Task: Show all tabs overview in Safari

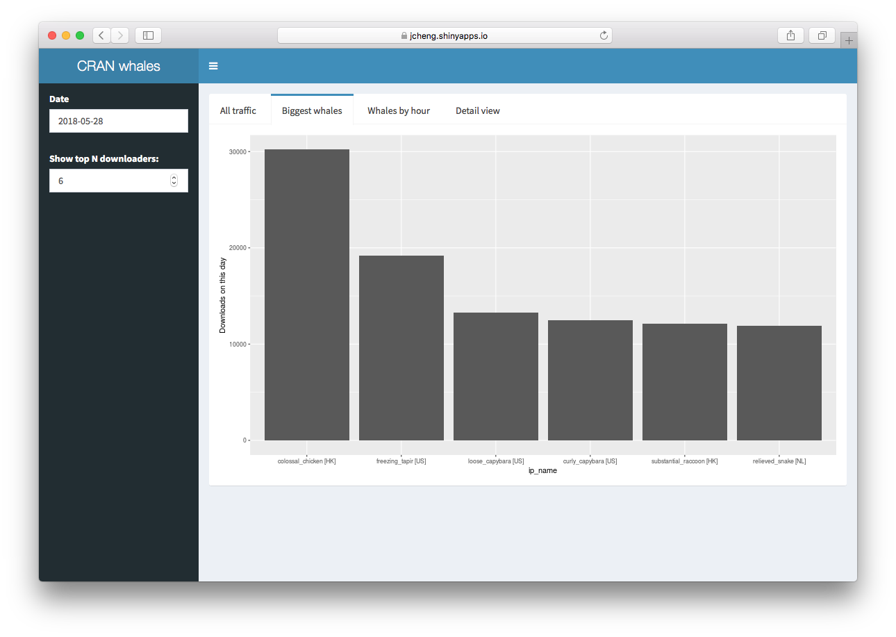Action: coord(822,35)
